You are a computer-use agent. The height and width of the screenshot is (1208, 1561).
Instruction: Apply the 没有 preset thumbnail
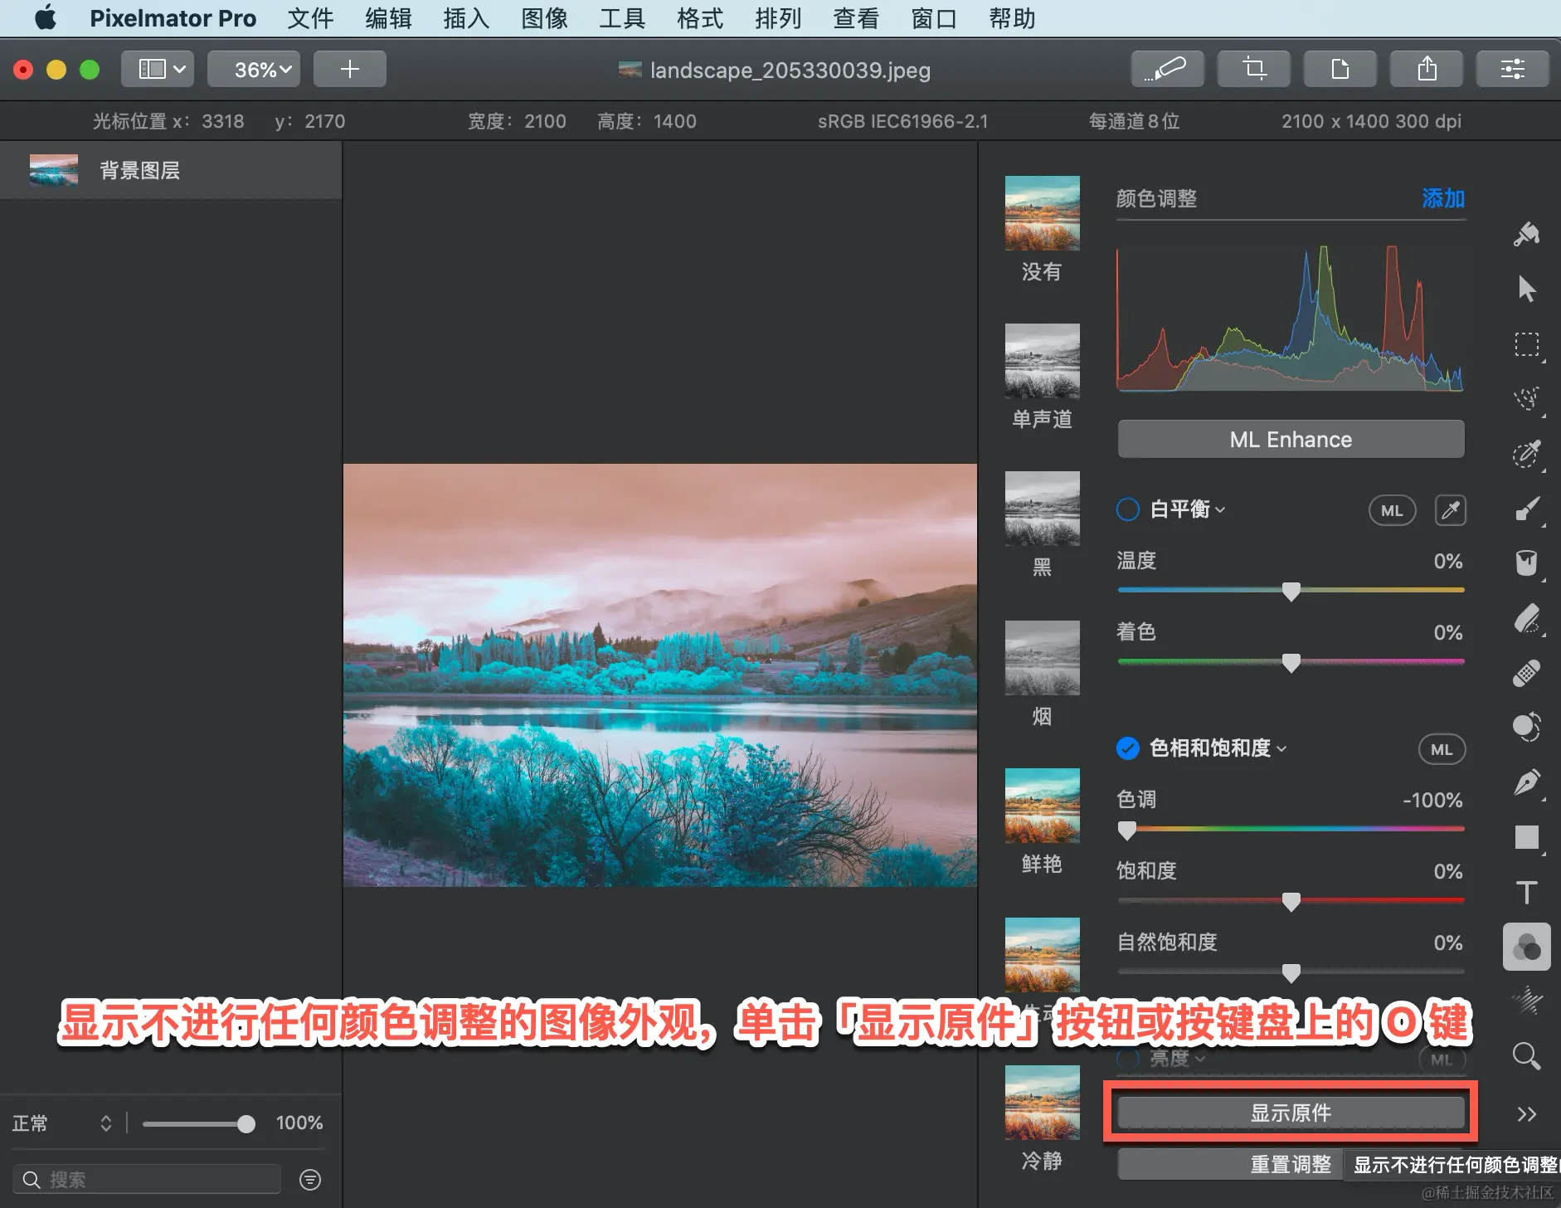tap(1042, 213)
